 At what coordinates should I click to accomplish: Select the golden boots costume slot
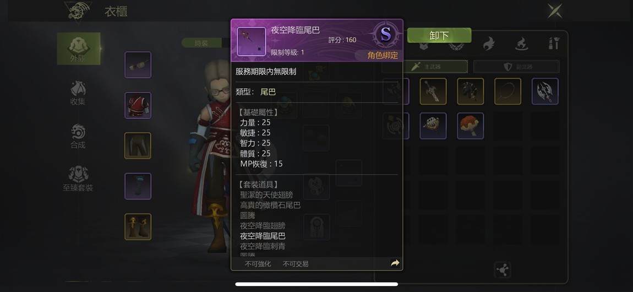[x=138, y=226]
